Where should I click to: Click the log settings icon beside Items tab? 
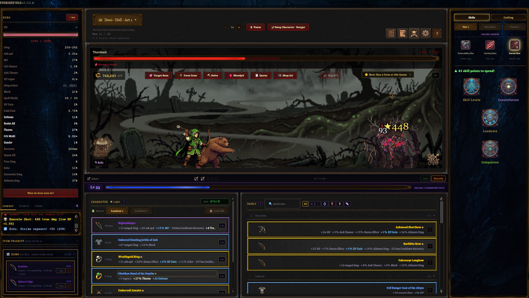77,206
